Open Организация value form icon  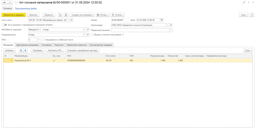coord(171,25)
